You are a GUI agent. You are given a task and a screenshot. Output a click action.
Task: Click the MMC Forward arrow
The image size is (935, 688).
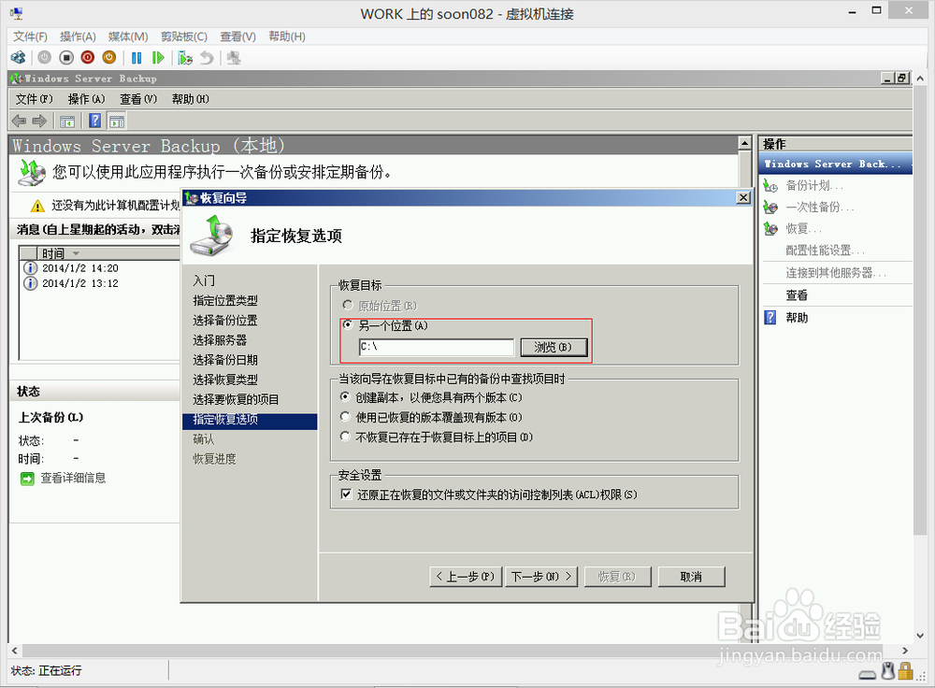click(x=39, y=121)
